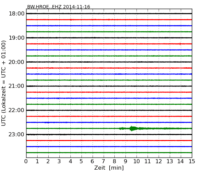Screen dimensions: 218x175
Task: Click the x-axis tick label 13
Action: click(x=170, y=162)
